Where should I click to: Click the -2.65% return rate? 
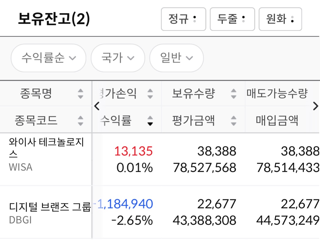point(132,220)
